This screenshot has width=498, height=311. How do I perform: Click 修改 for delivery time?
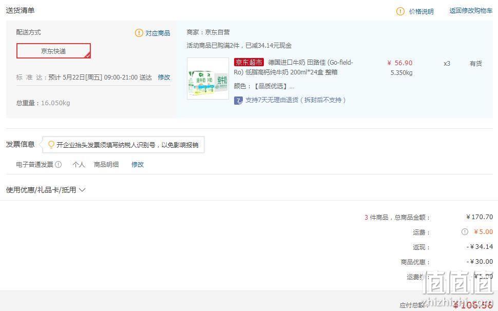(164, 77)
